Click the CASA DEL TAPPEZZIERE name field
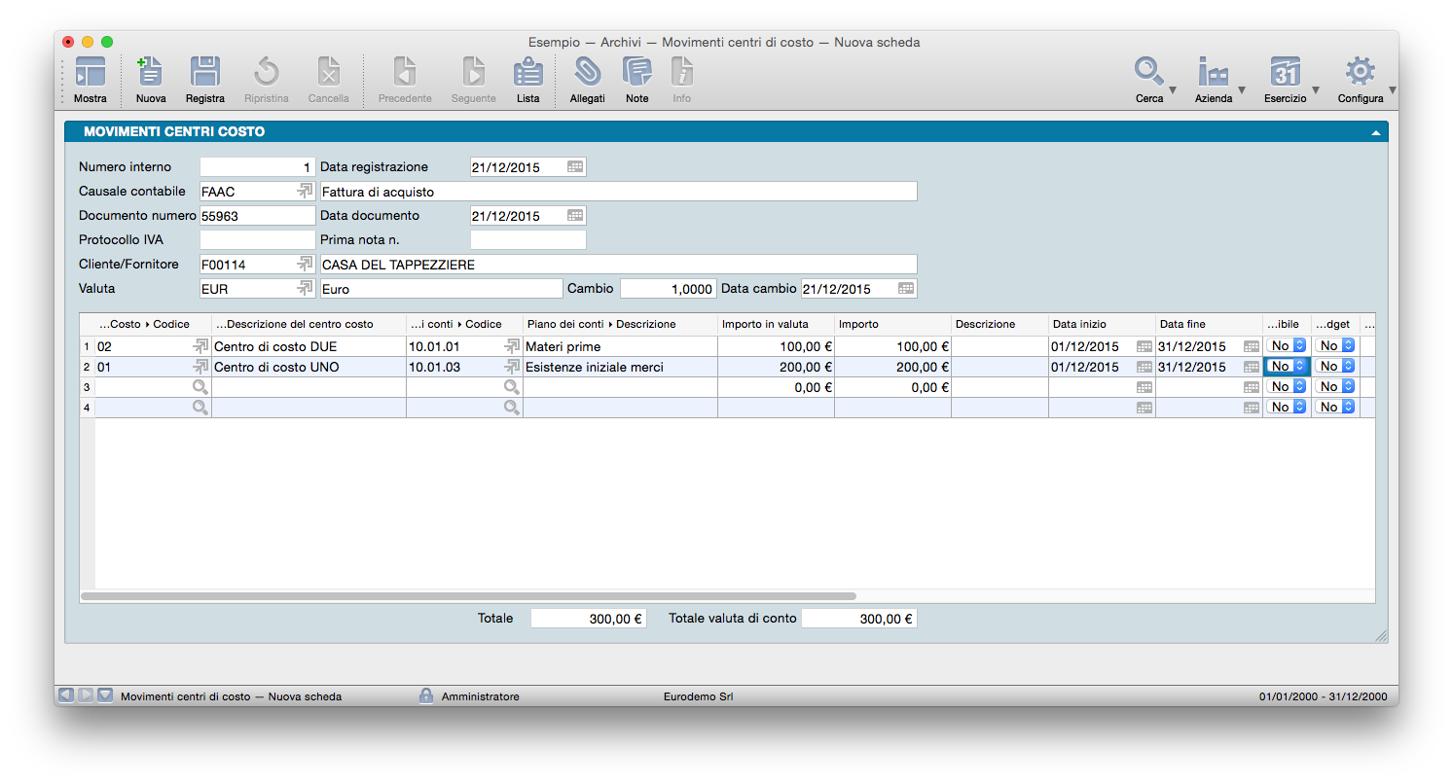Screen dimensions: 1453x784 click(x=619, y=265)
